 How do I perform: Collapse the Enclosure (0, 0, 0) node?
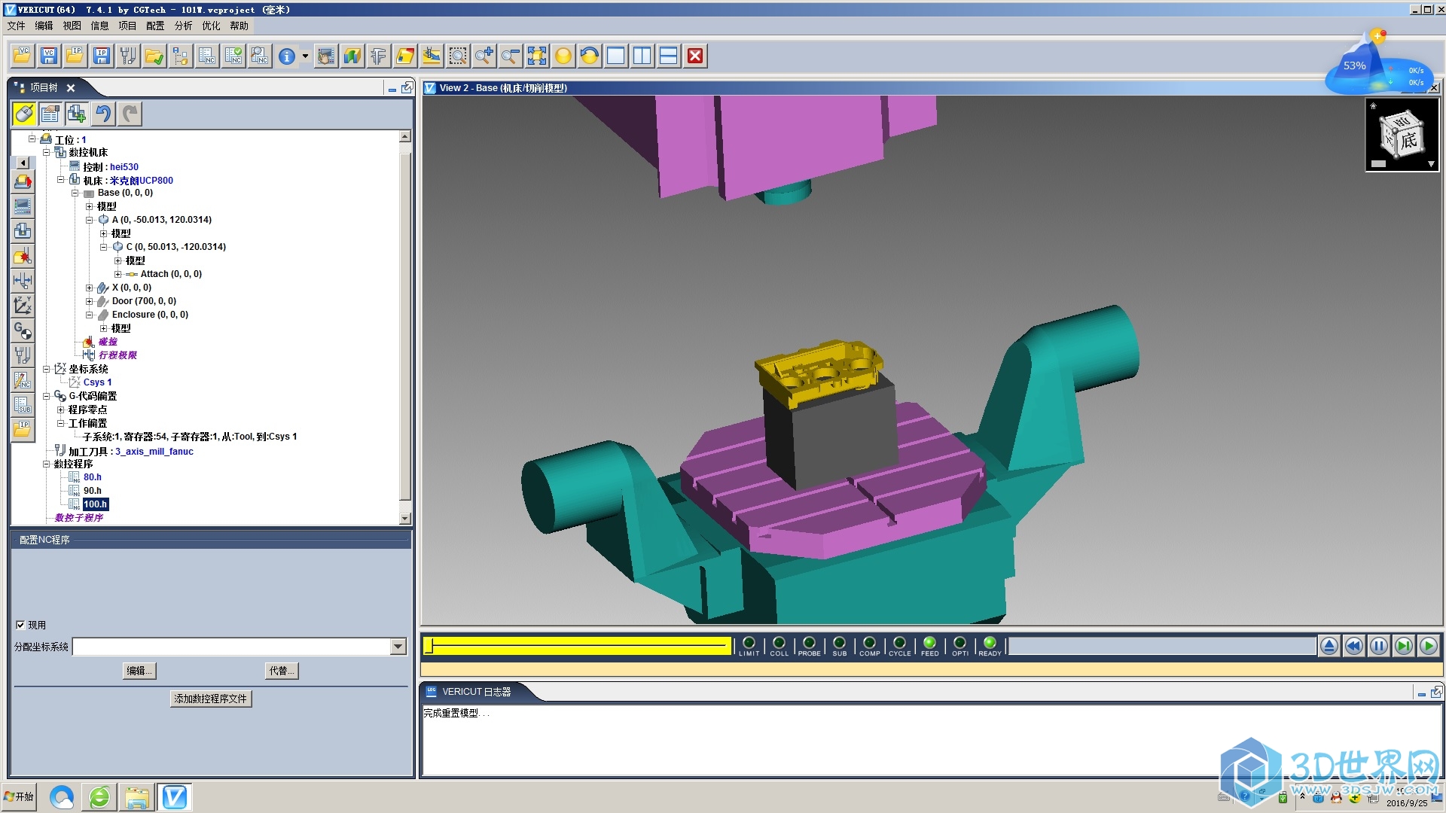pyautogui.click(x=89, y=315)
